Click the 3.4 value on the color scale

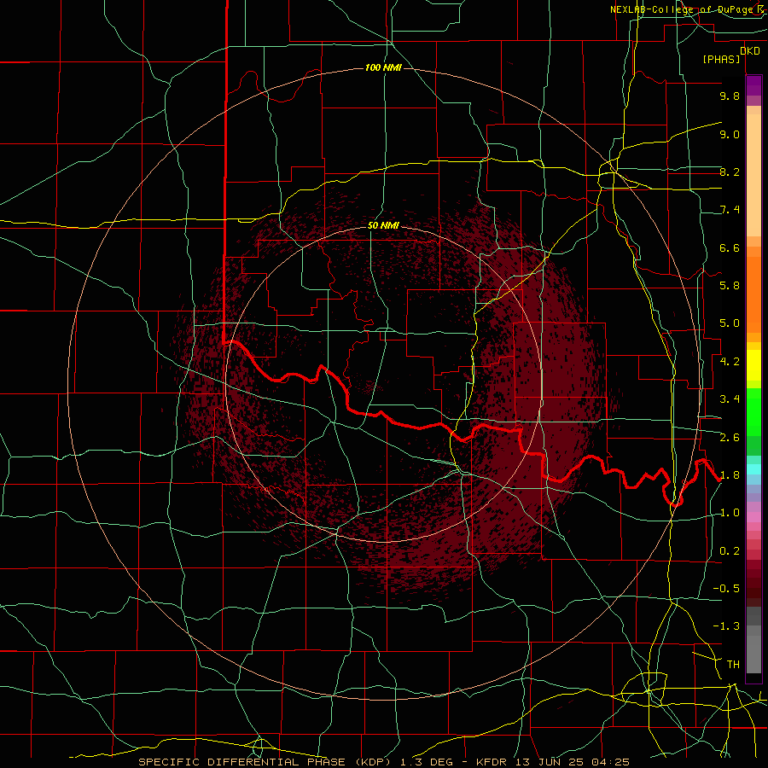tap(730, 399)
